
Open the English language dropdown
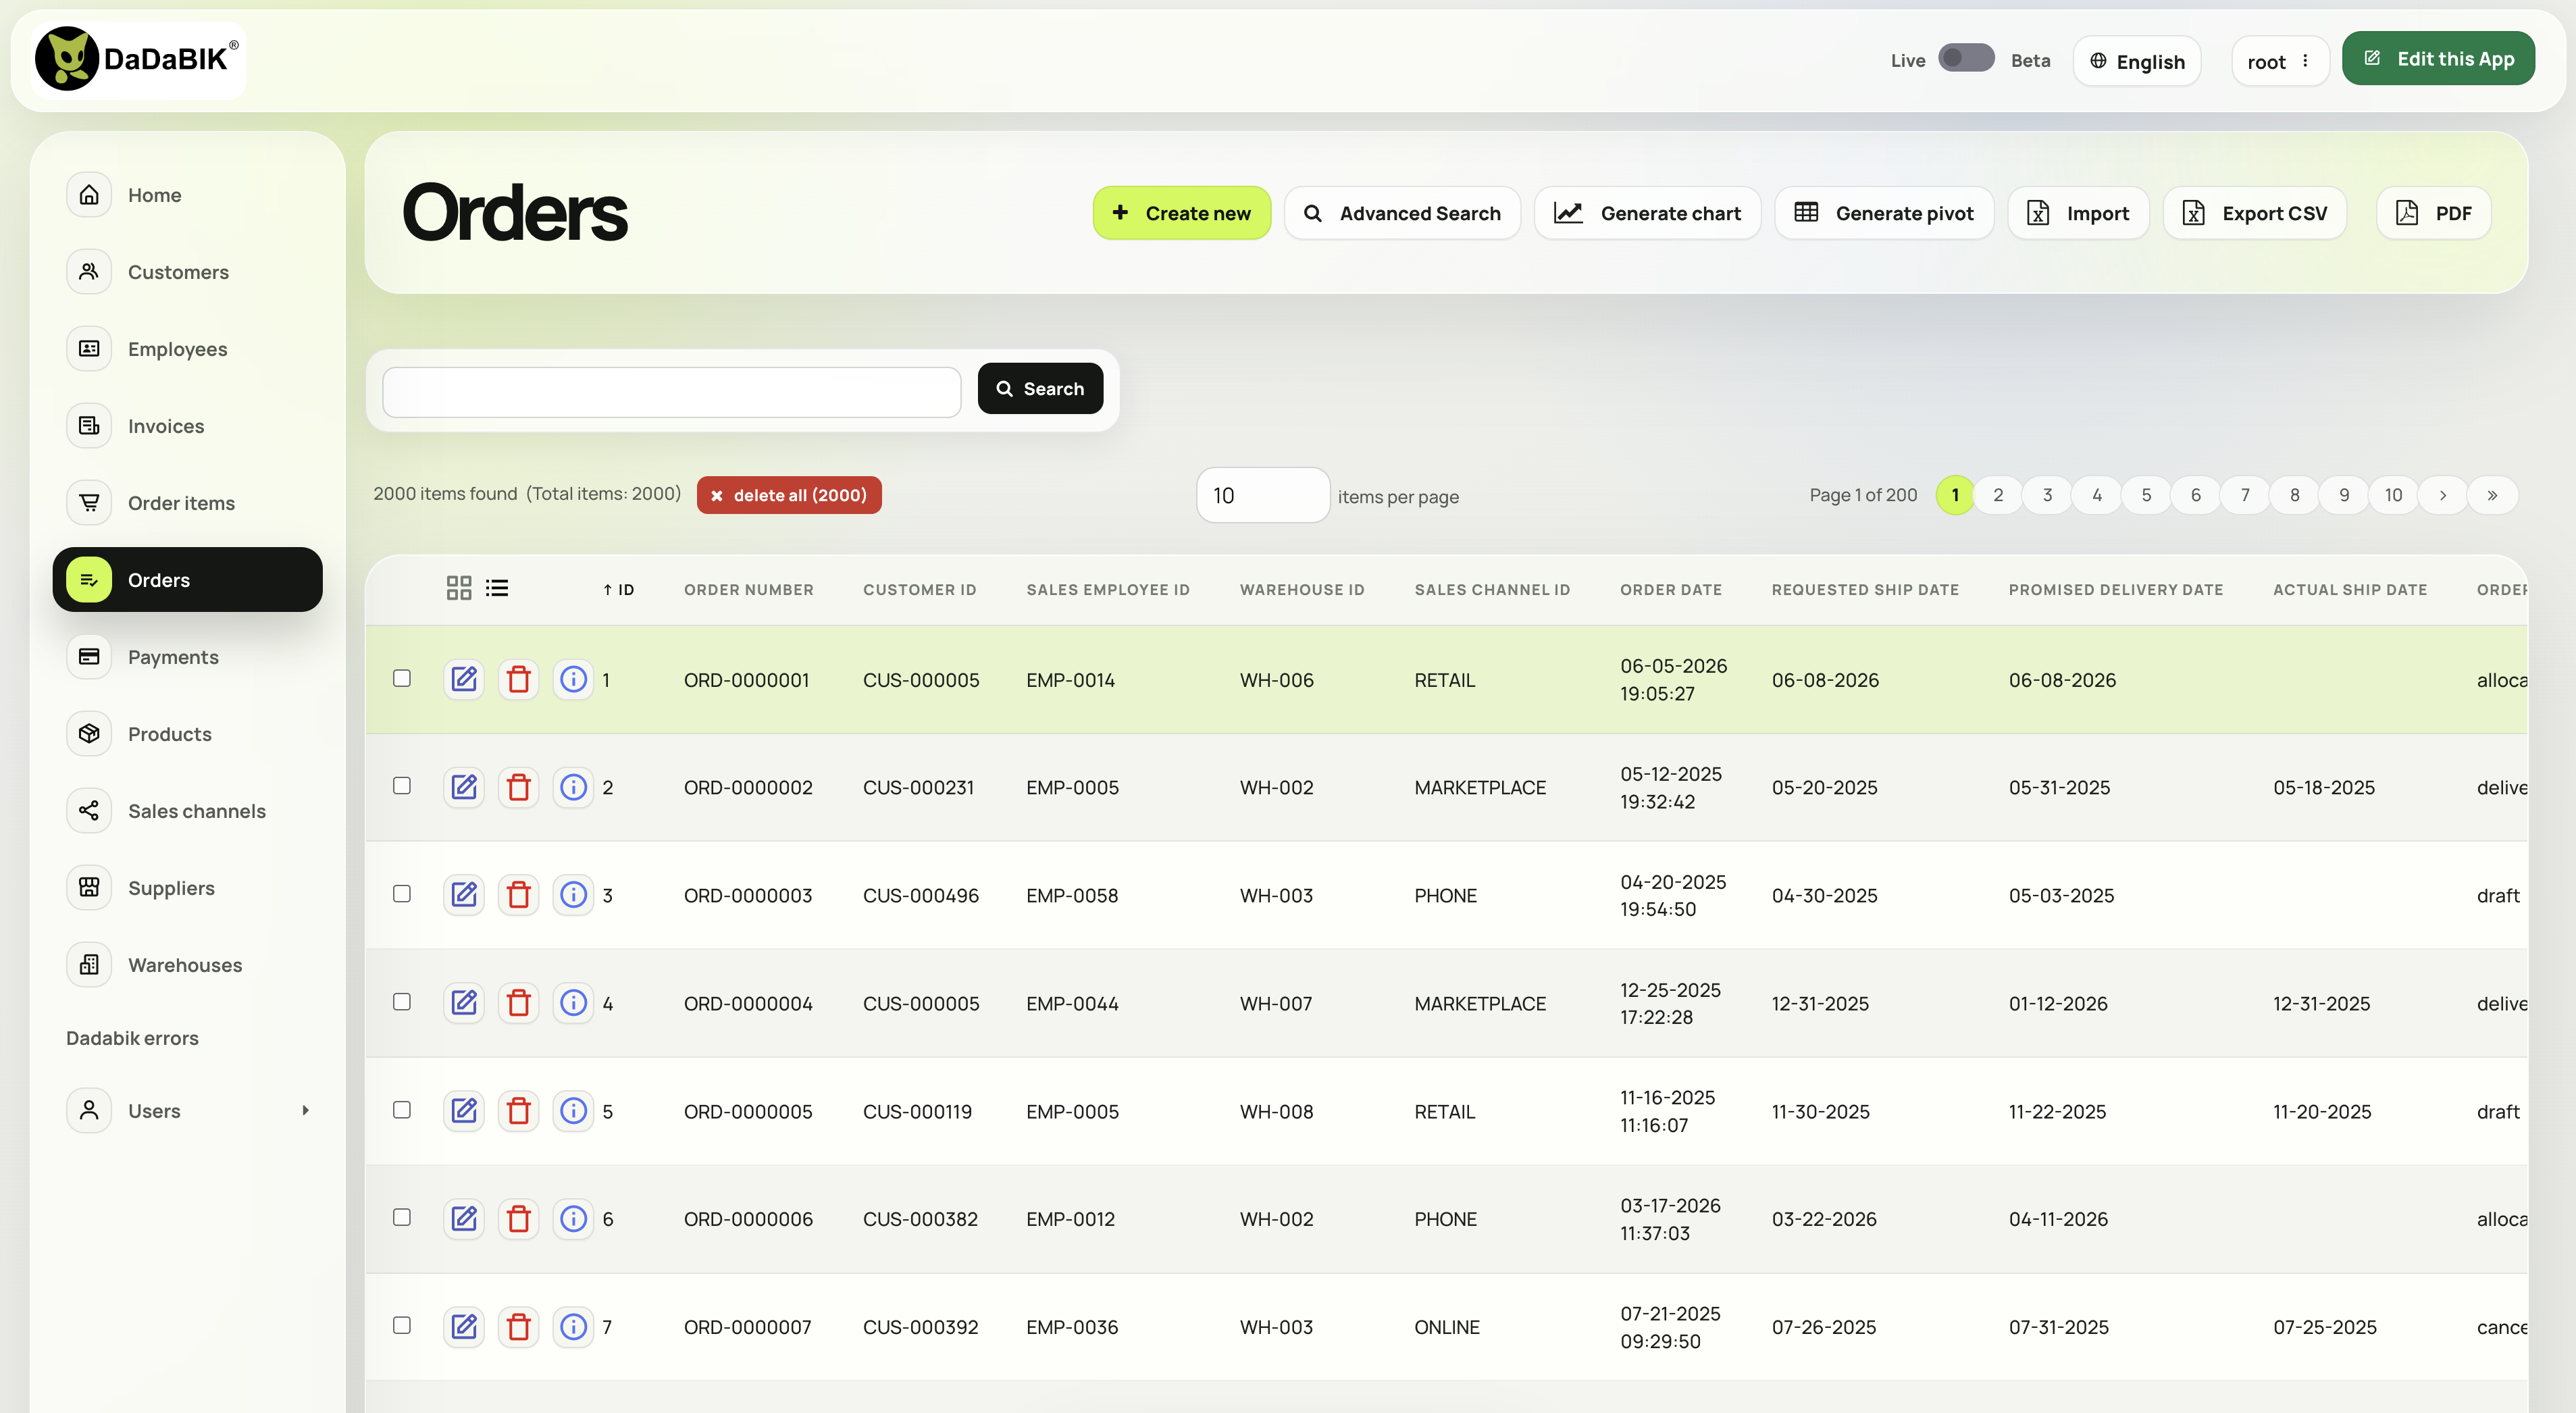click(x=2137, y=61)
